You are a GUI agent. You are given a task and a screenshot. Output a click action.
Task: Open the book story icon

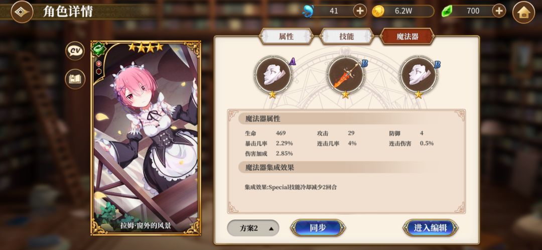(75, 79)
